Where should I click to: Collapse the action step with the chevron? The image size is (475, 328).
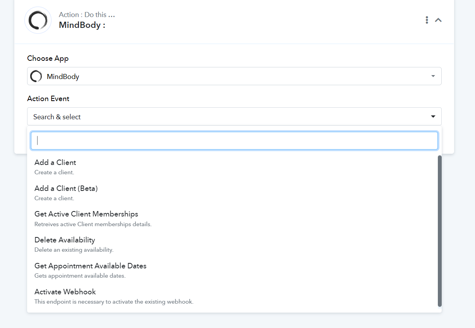pos(438,20)
